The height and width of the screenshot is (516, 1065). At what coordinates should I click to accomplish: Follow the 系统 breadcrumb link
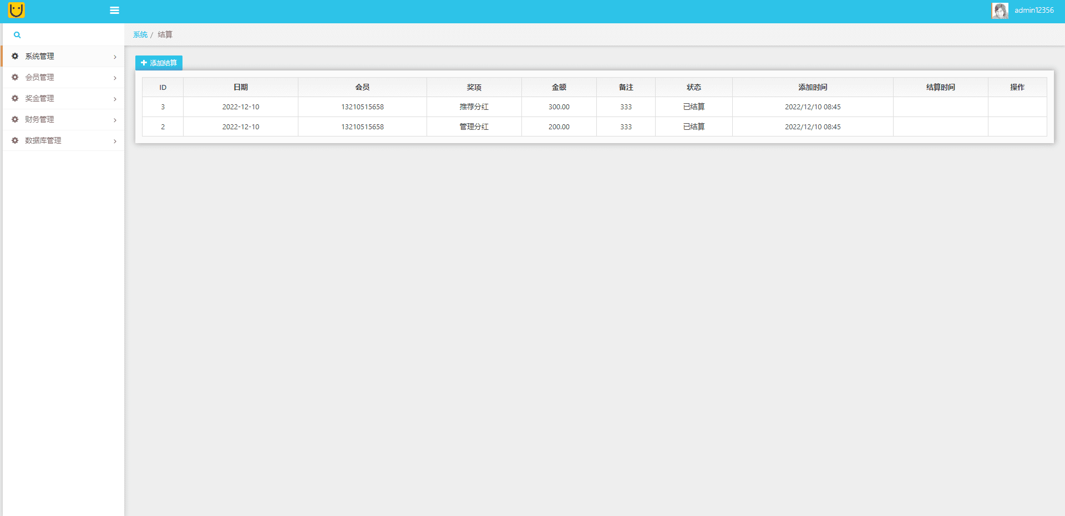click(x=140, y=34)
